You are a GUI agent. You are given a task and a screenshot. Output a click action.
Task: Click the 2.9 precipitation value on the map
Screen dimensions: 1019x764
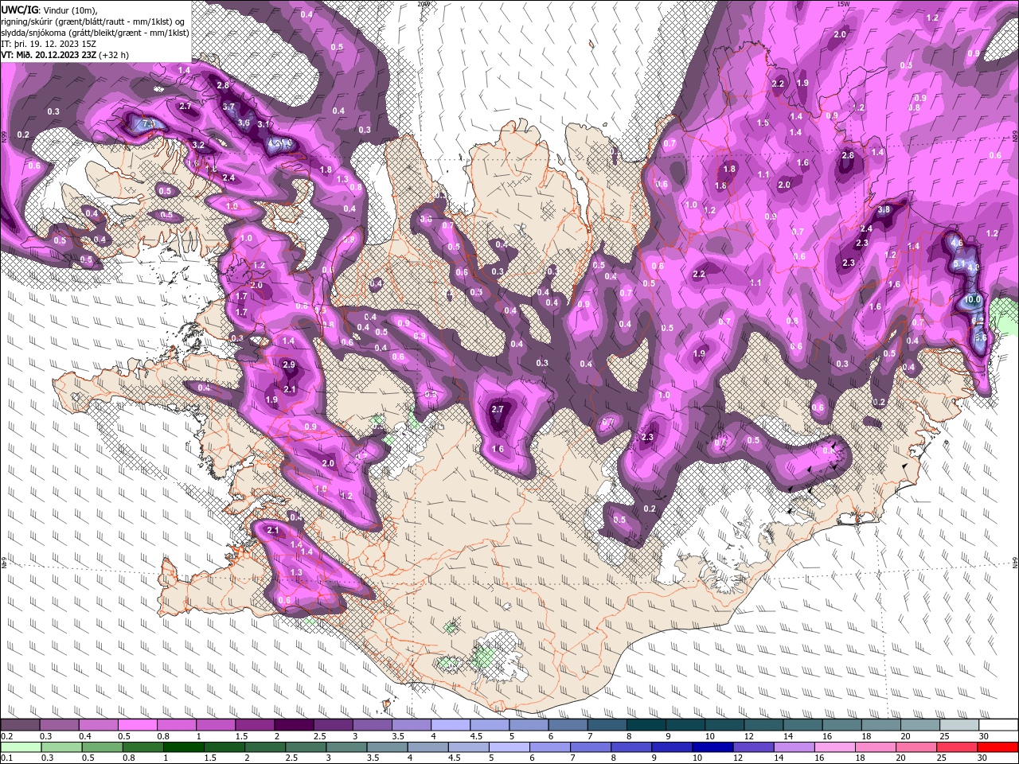pyautogui.click(x=289, y=364)
